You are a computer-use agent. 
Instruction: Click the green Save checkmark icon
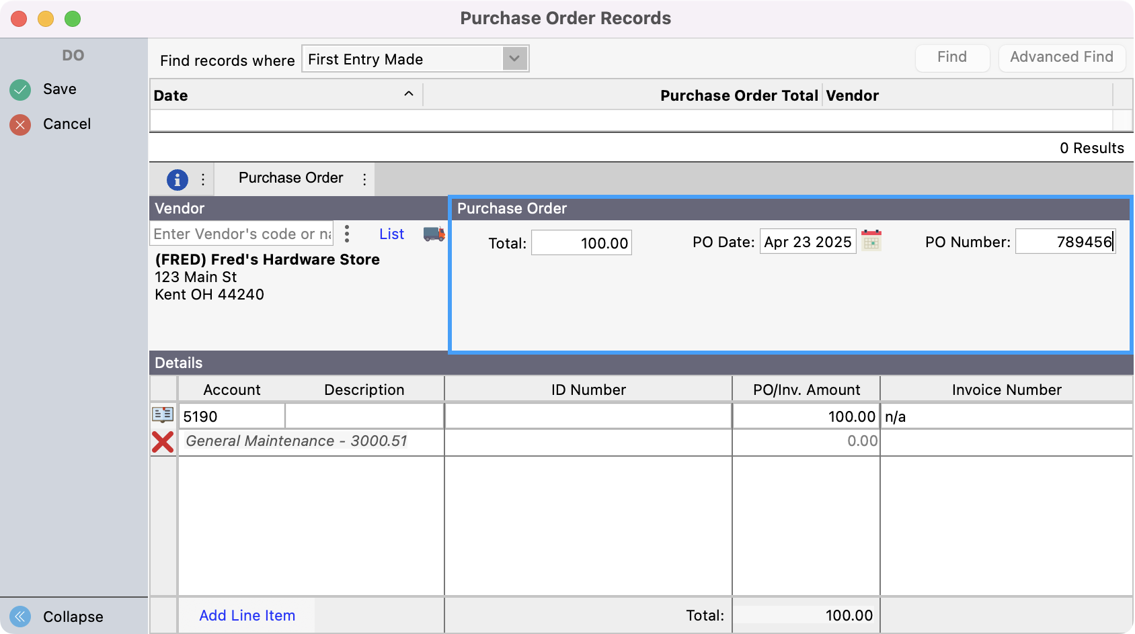[20, 89]
